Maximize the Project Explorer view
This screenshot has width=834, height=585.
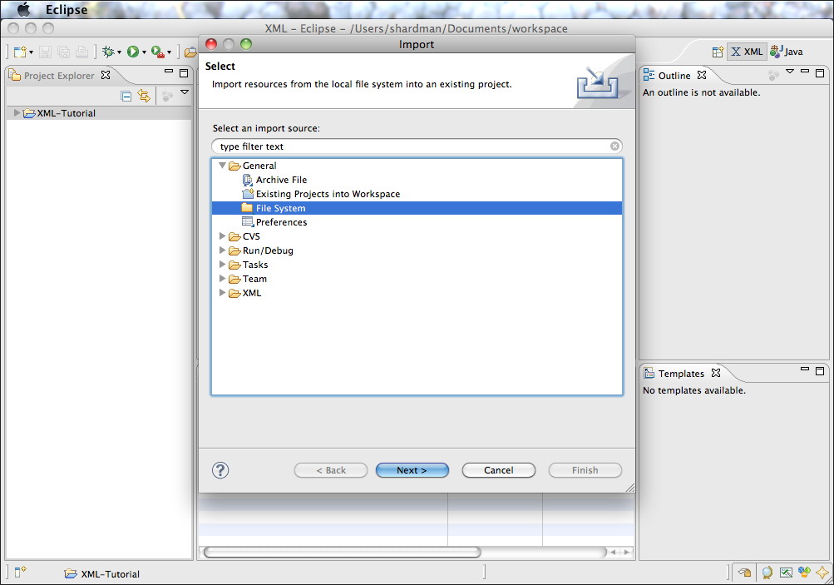click(184, 73)
